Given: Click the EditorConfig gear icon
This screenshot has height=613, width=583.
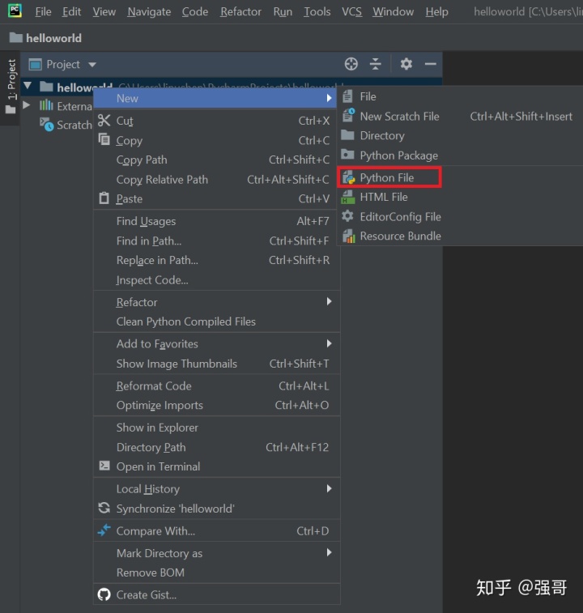Looking at the screenshot, I should coord(347,215).
